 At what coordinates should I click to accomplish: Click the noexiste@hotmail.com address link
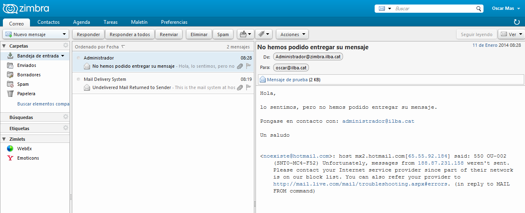[297, 156]
